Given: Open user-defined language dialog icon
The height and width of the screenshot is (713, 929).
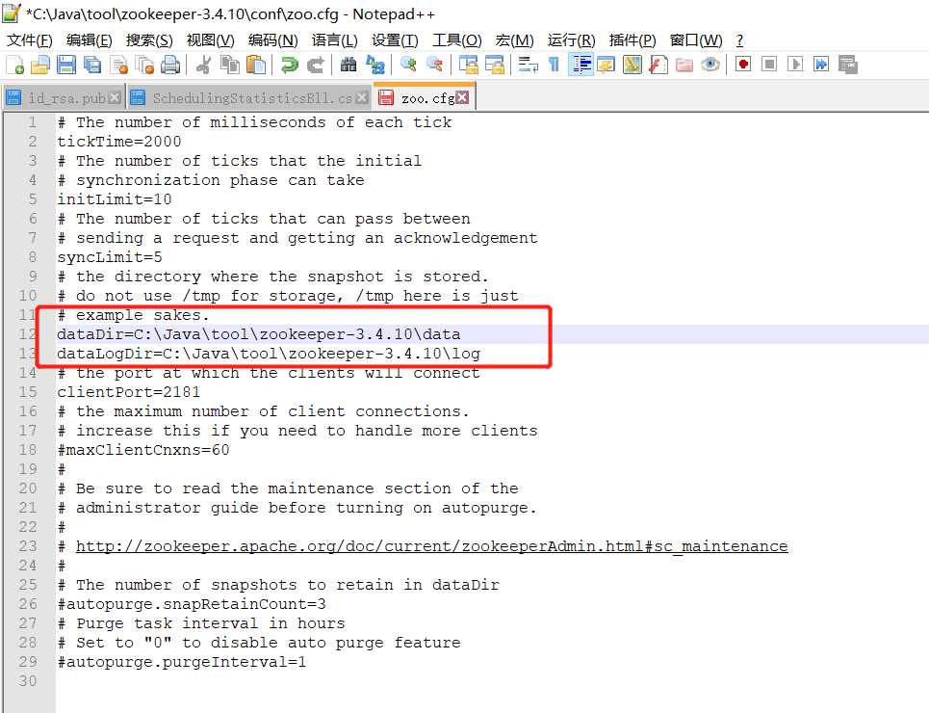Looking at the screenshot, I should pos(606,65).
